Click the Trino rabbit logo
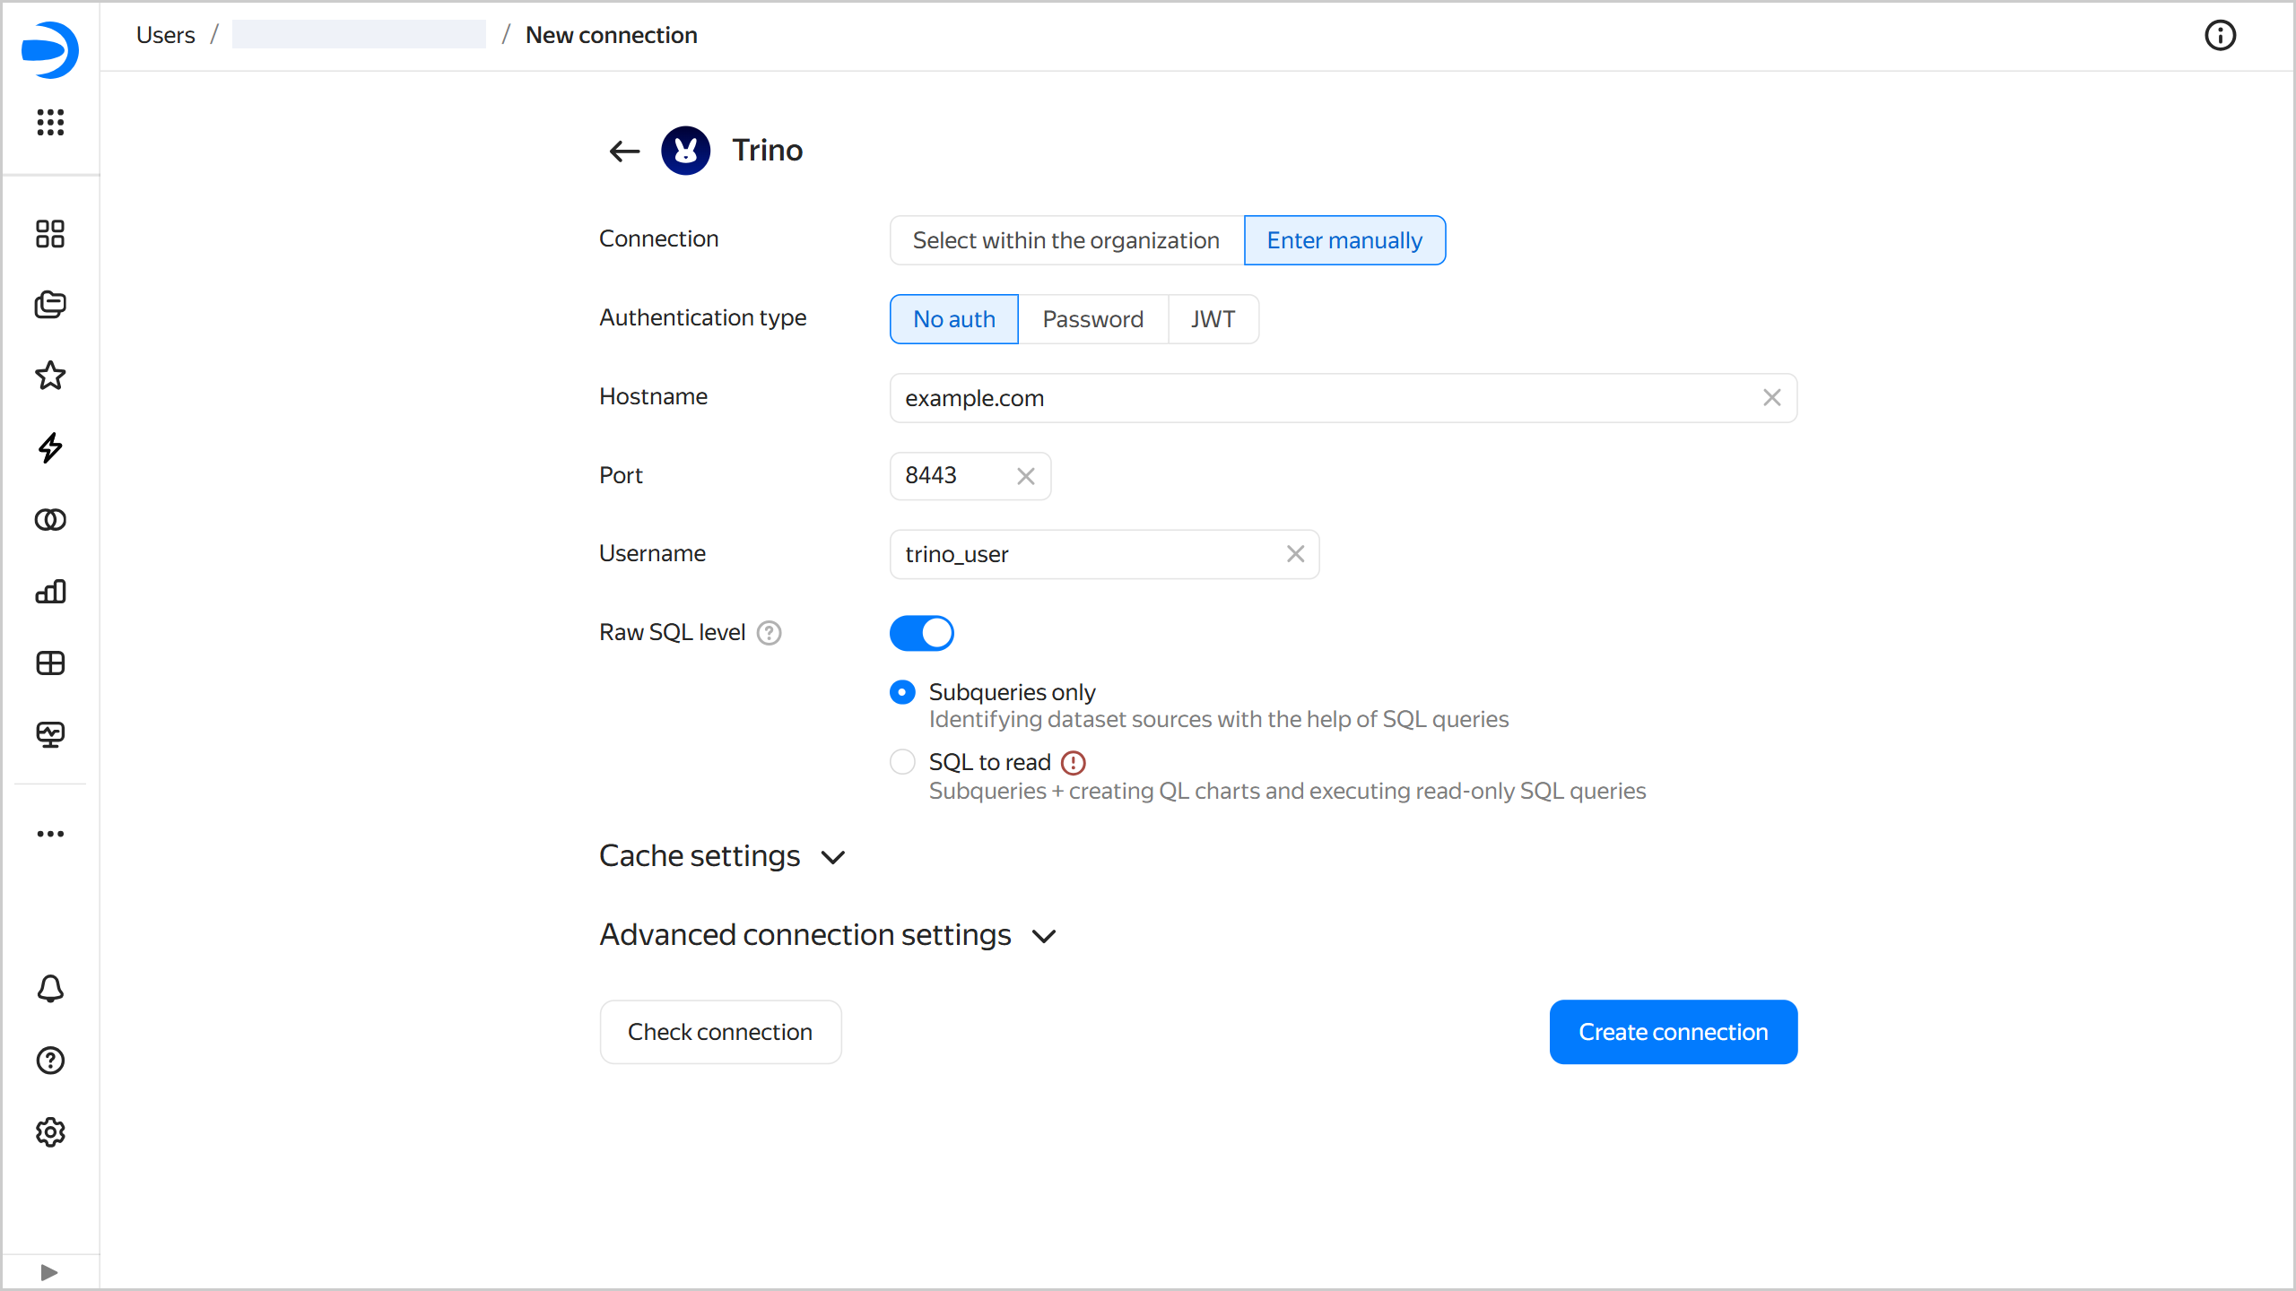 (x=686, y=151)
